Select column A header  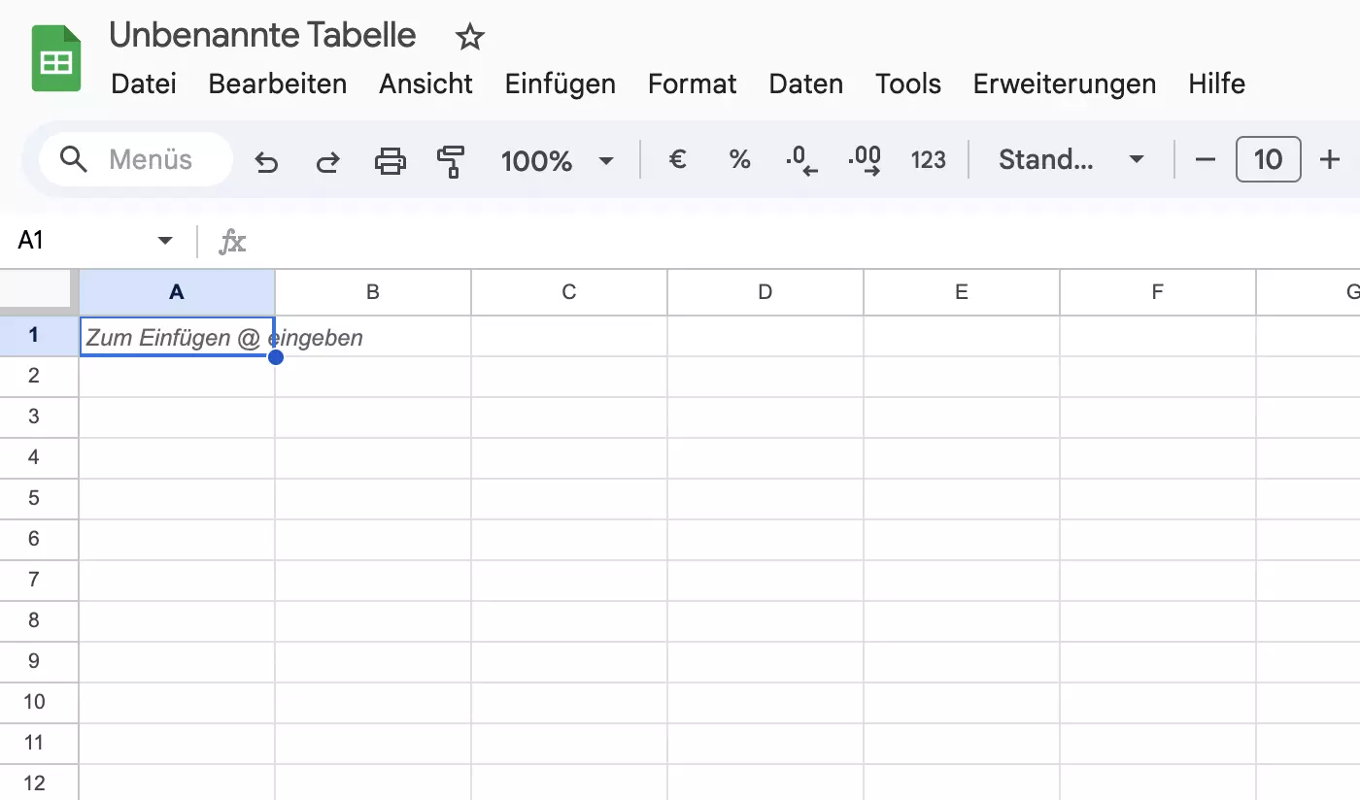coord(177,292)
